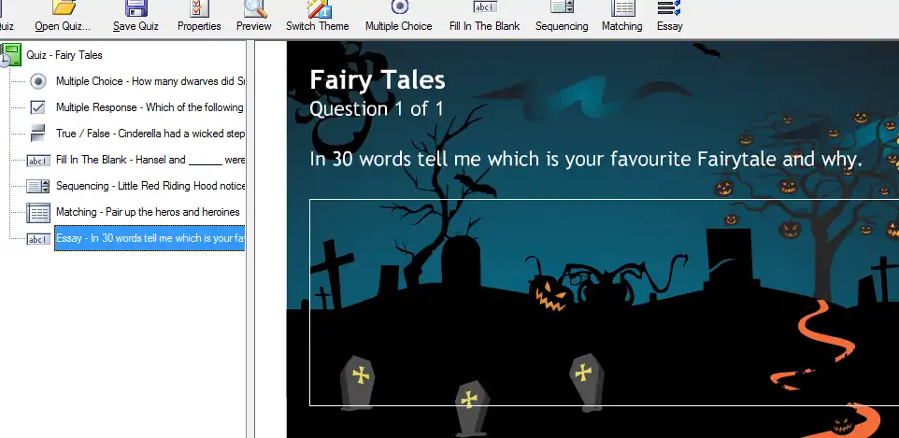Select the highlighted Essay question item
The height and width of the screenshot is (438, 899).
(x=150, y=238)
